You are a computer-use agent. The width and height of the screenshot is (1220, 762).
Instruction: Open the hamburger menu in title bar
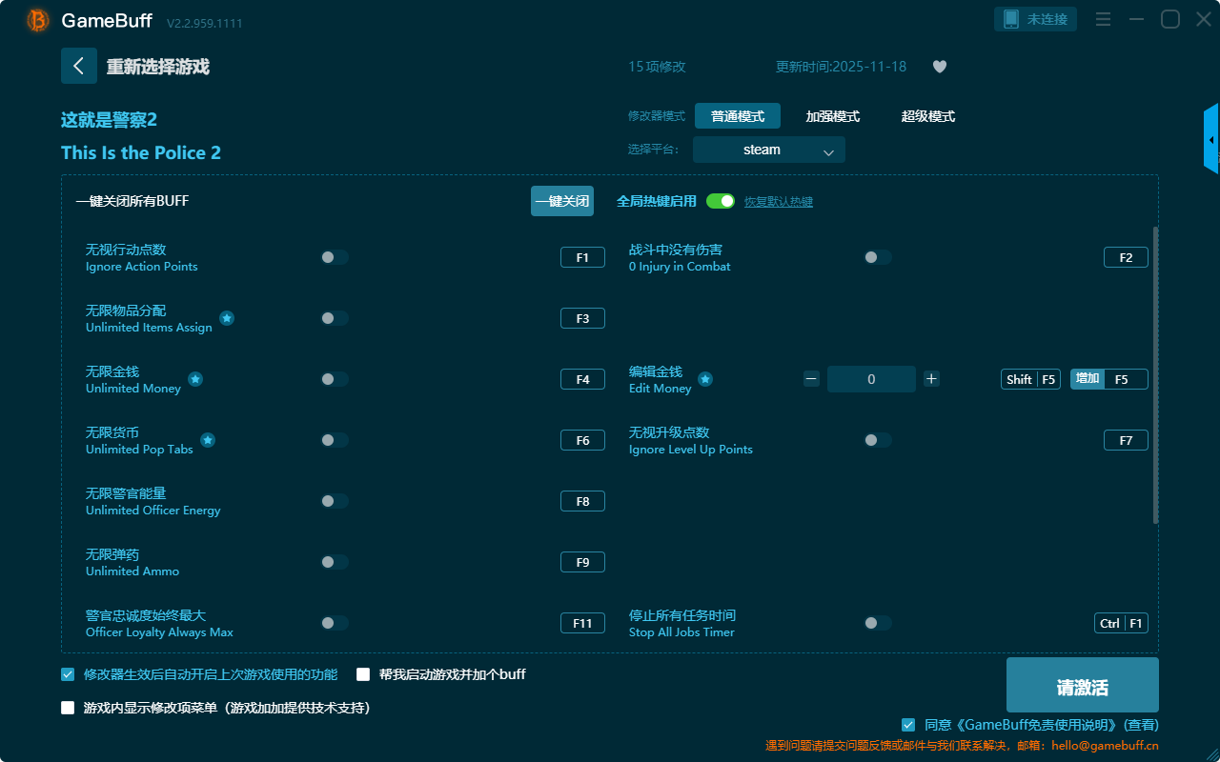coord(1103,19)
